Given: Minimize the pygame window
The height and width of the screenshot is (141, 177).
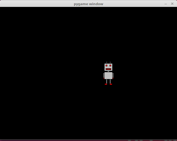Looking at the screenshot, I should click(166, 4).
